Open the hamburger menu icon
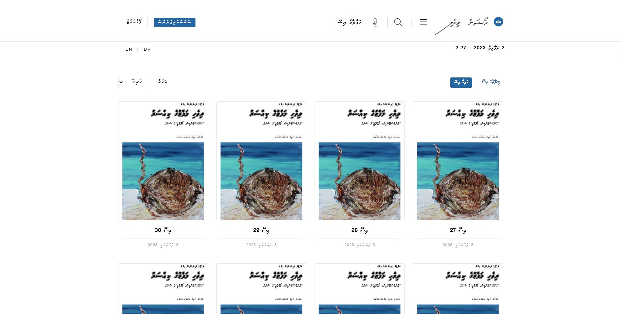 (423, 22)
